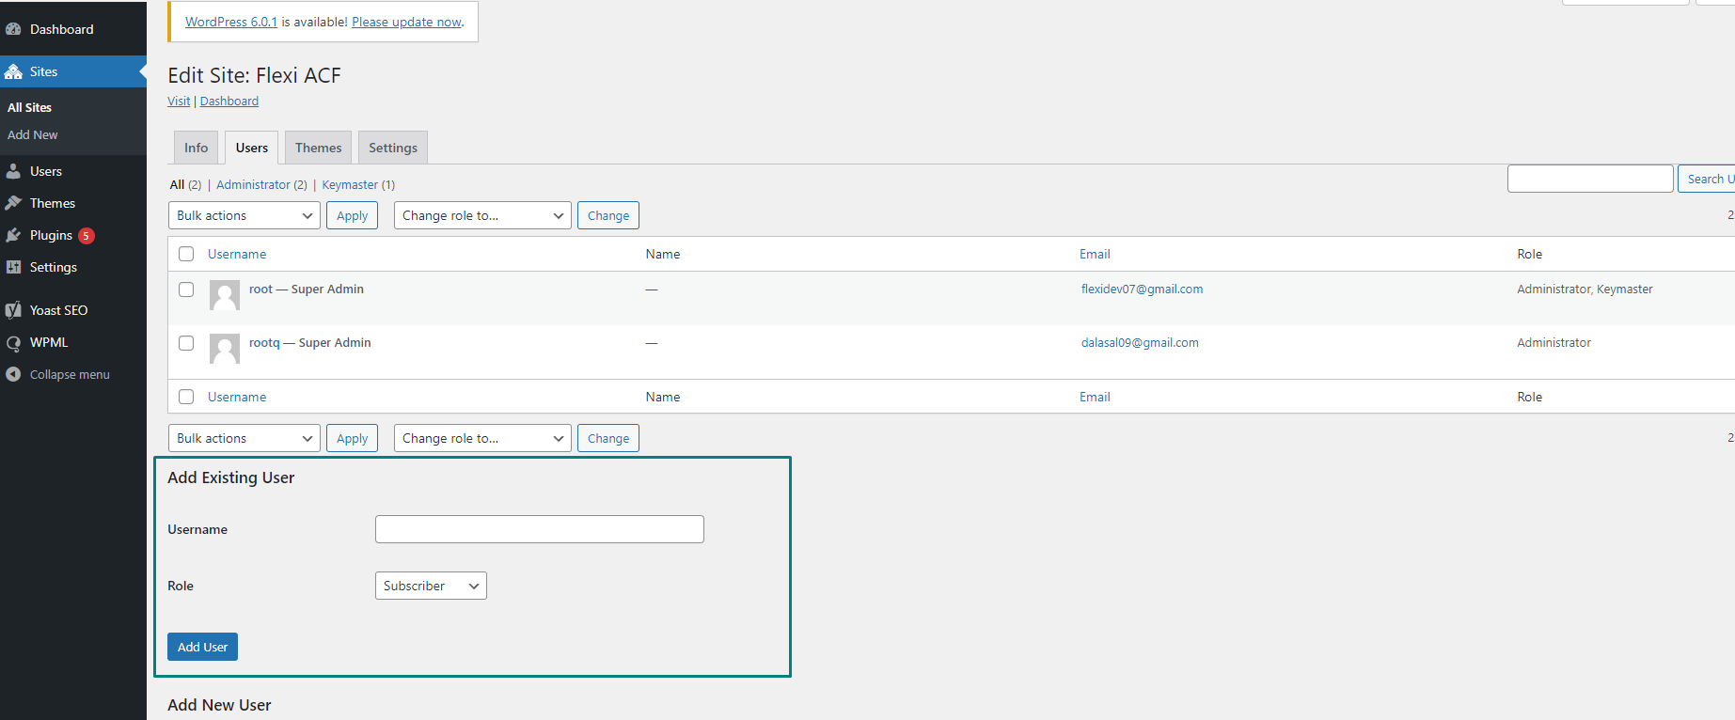Image resolution: width=1735 pixels, height=720 pixels.
Task: Click the Collapse menu arrow icon
Action: [13, 374]
